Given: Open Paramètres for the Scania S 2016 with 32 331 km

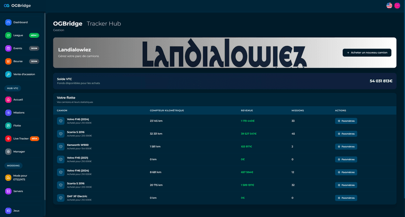Looking at the screenshot, I should point(346,134).
